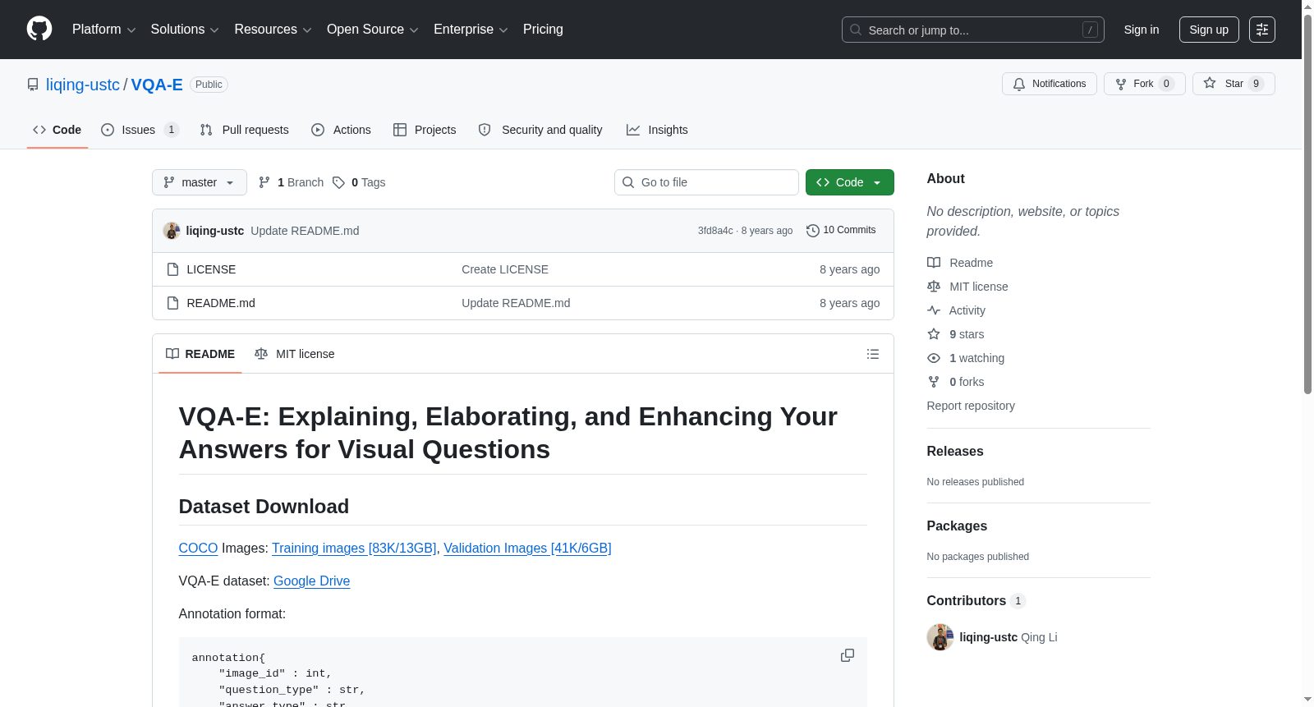Open the command palette icon in header
Image resolution: width=1314 pixels, height=707 pixels.
pos(1261,30)
